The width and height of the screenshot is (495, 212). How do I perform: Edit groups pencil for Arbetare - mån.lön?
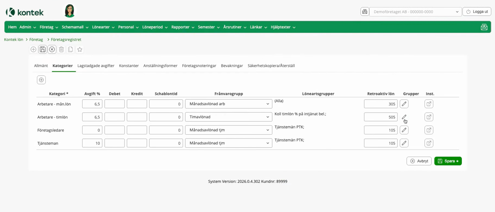(404, 104)
